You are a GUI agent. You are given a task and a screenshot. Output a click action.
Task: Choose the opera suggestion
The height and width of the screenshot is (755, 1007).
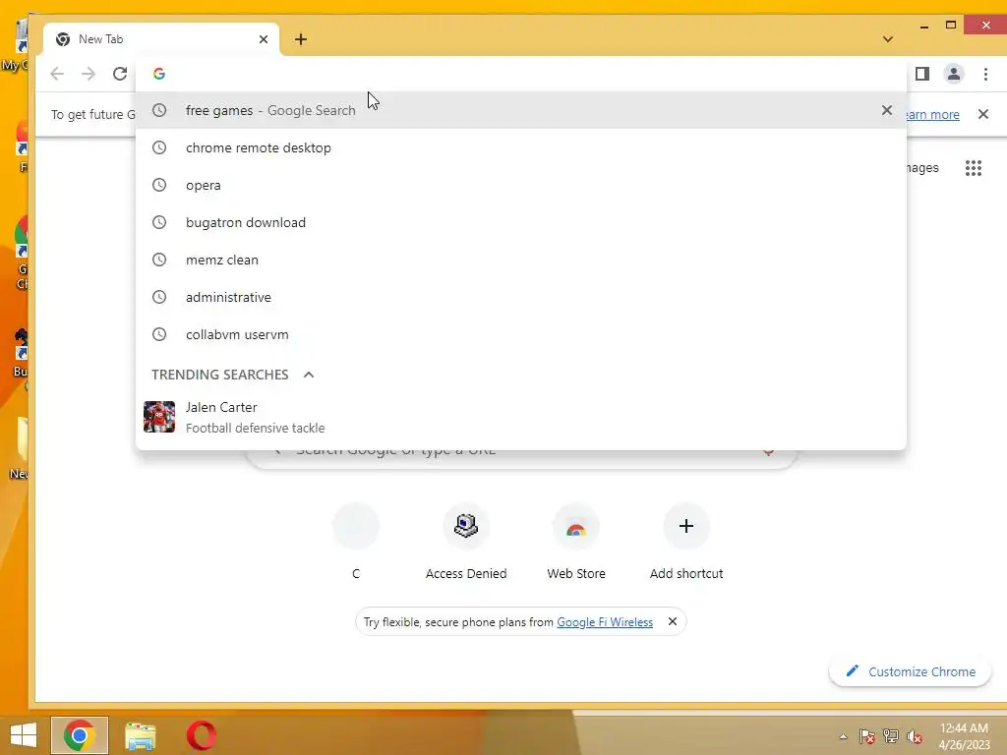coord(521,185)
